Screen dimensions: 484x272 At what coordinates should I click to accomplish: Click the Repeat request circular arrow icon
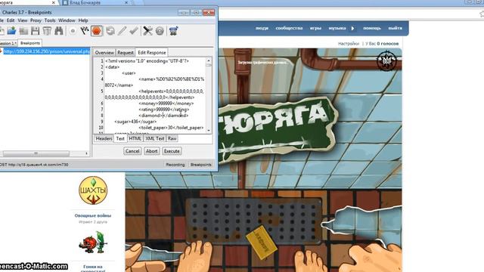pos(110,31)
